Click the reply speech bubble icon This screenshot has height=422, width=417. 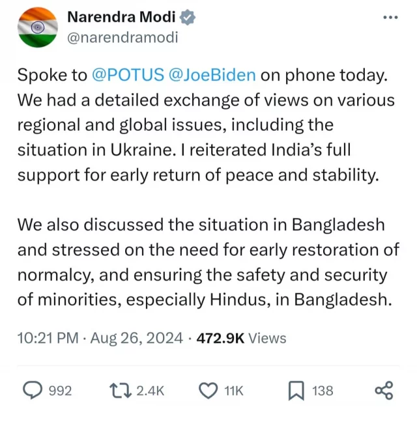pyautogui.click(x=33, y=390)
